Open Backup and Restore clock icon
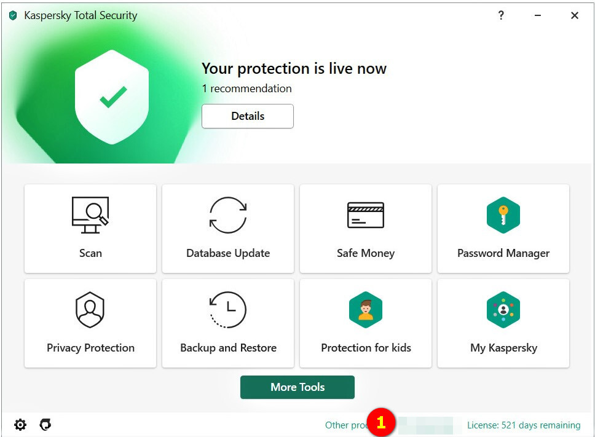The width and height of the screenshot is (595, 437). pyautogui.click(x=227, y=310)
